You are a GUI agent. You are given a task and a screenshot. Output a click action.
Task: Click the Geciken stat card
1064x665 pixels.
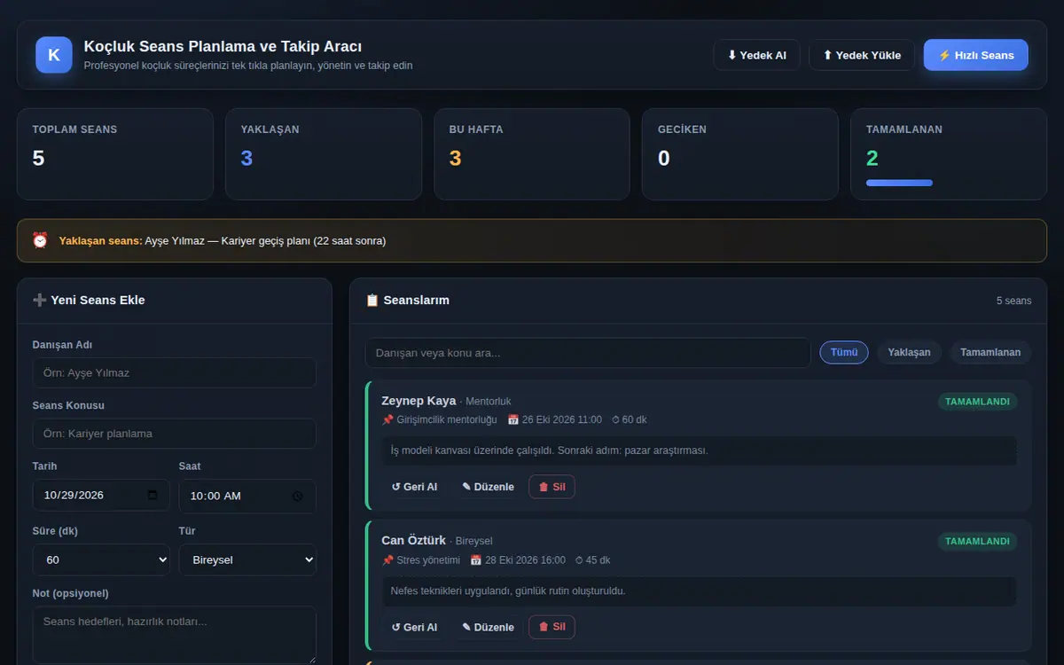tap(740, 154)
